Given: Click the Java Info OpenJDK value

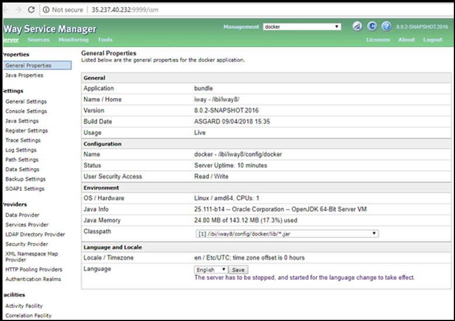Looking at the screenshot, I should 280,209.
